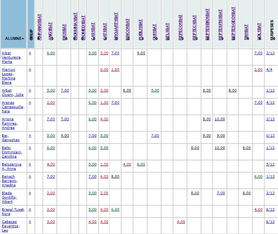Sort by REL1BAT column header
Image resolution: width=278 pixels, height=234 pixels.
tap(167, 32)
